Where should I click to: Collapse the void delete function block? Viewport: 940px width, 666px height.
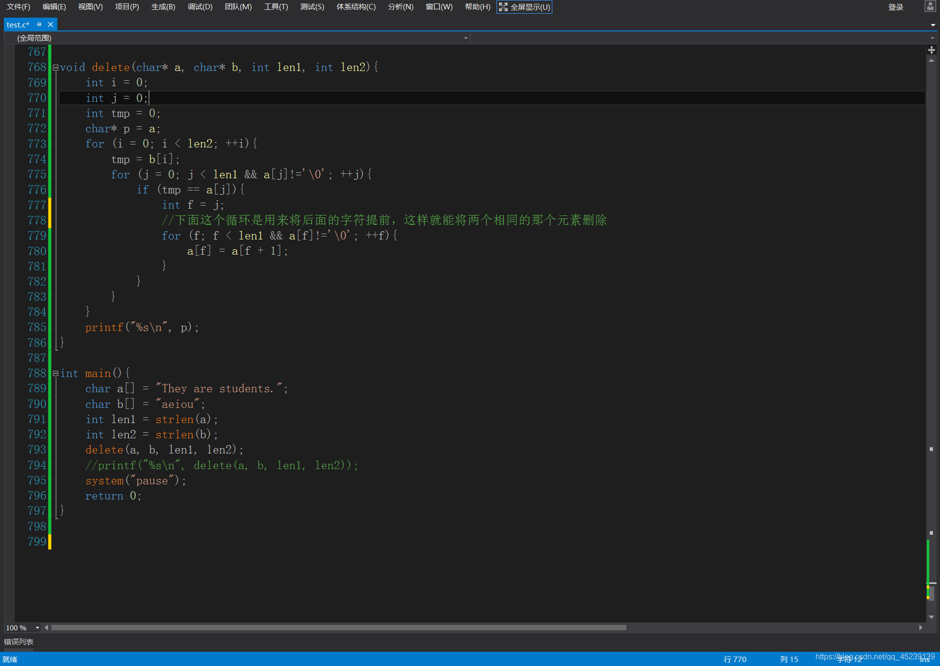55,68
